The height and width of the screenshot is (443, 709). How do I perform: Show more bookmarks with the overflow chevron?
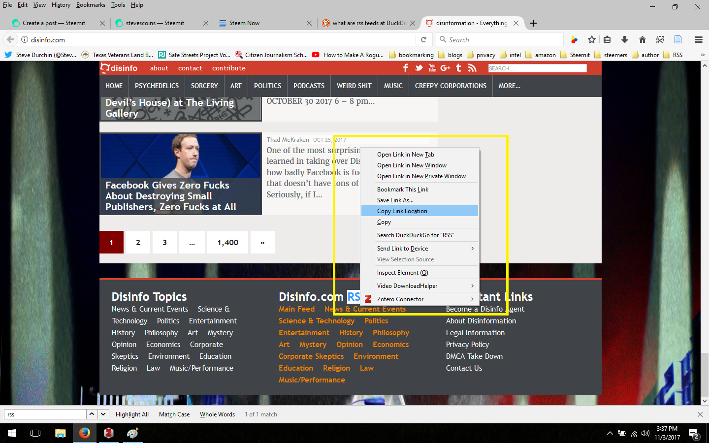tap(703, 55)
